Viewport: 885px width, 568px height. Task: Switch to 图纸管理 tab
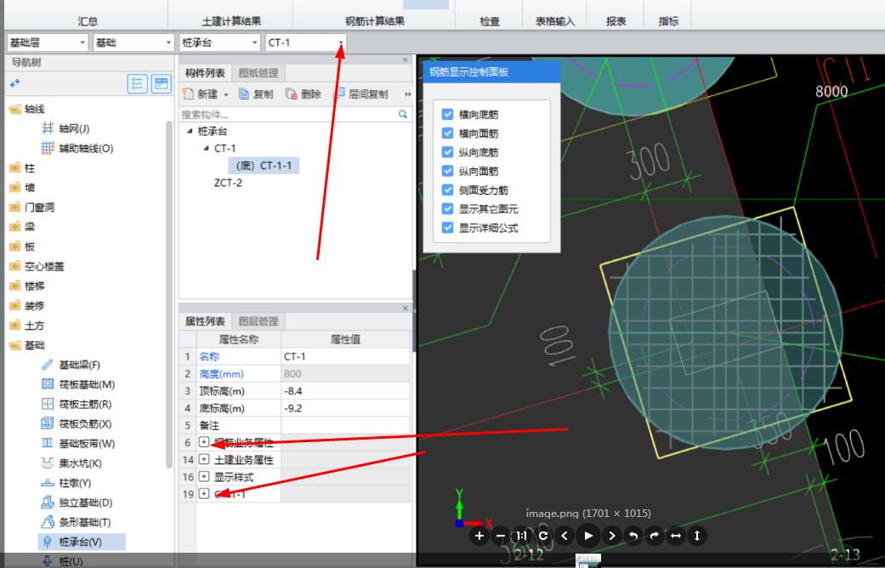click(258, 73)
